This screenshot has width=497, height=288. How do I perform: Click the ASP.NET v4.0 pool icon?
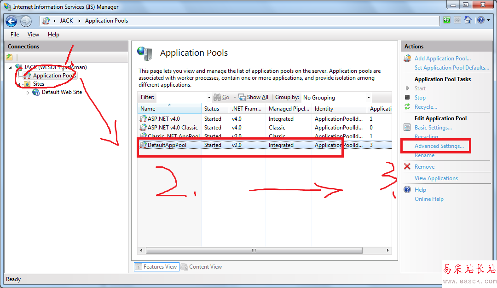143,119
